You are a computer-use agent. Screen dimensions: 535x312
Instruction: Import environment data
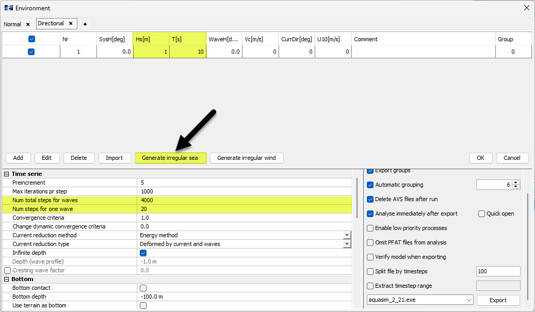point(115,158)
